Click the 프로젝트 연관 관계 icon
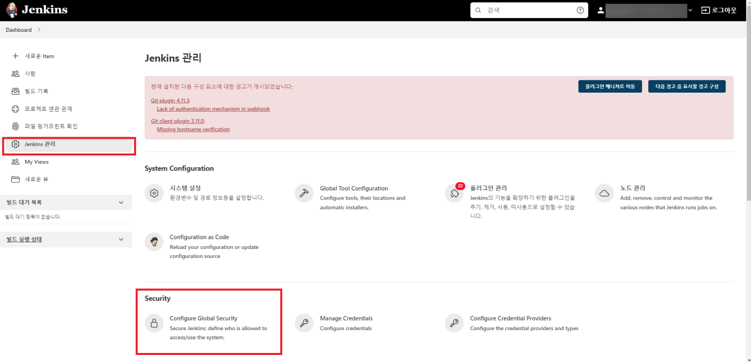This screenshot has width=751, height=362. [15, 109]
